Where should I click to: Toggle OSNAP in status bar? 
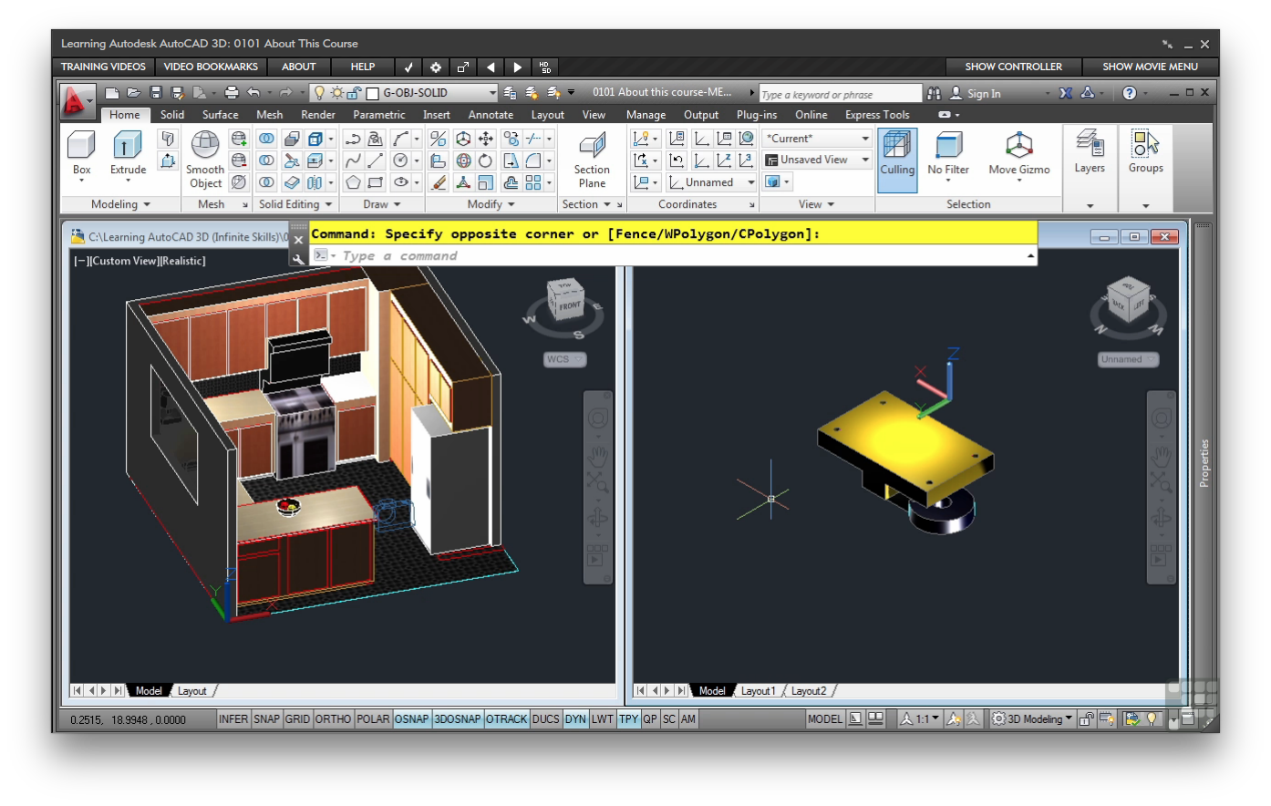coord(411,719)
